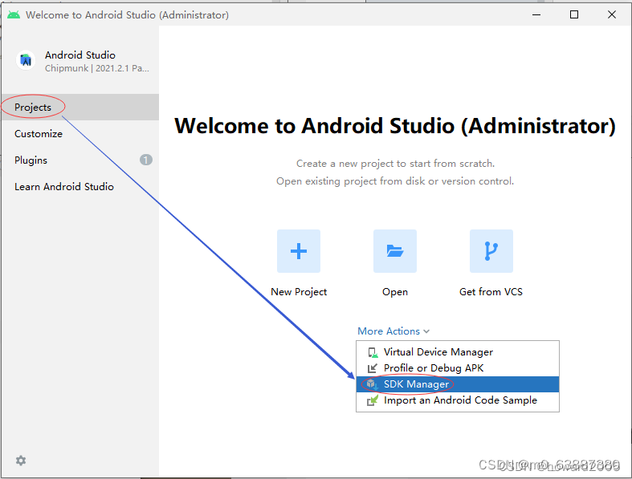Click the Open label
632x479 pixels.
tap(395, 292)
